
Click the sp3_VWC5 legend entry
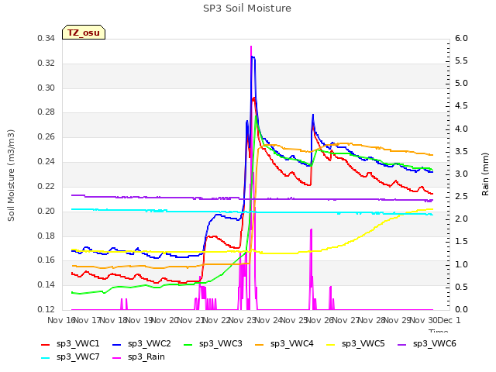pos(356,344)
